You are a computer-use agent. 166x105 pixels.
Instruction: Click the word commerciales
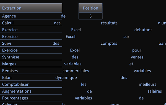click(76, 71)
